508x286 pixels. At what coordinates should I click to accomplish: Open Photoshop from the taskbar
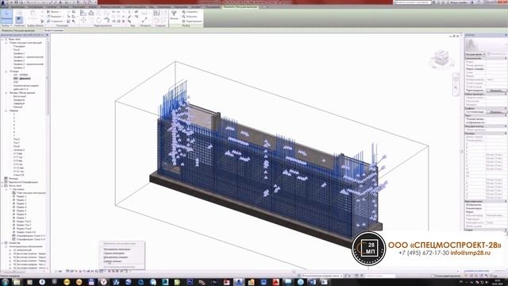click(190, 282)
